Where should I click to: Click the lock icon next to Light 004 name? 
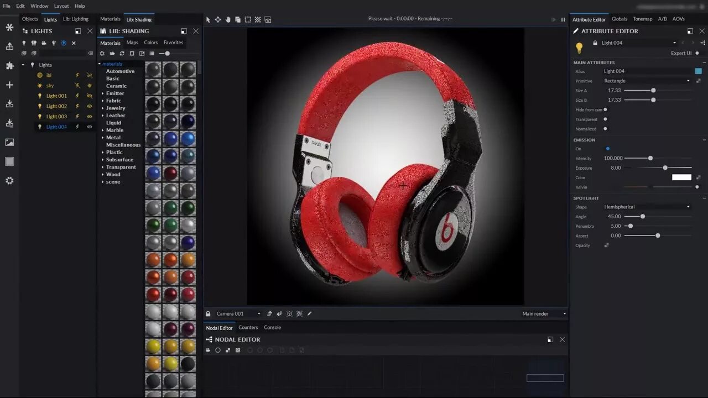coord(595,43)
